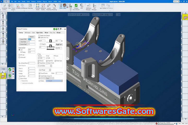188x125 pixels.
Task: Toggle the Round Corners checkbox
Action: pos(39,73)
